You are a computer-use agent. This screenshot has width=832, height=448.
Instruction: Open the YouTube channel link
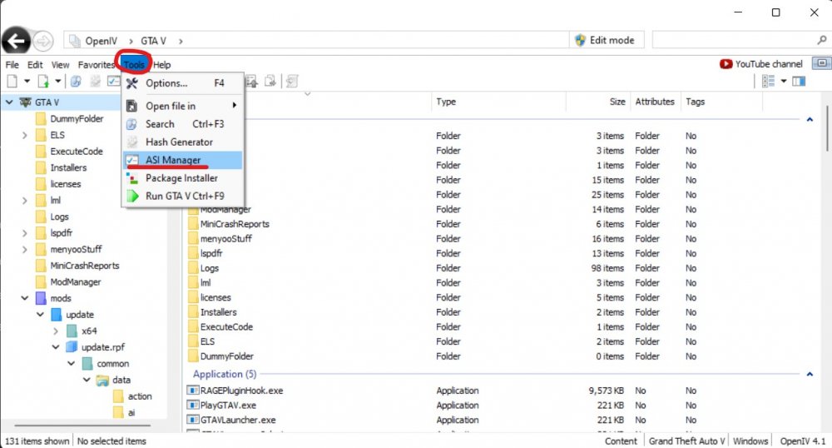[x=761, y=64]
